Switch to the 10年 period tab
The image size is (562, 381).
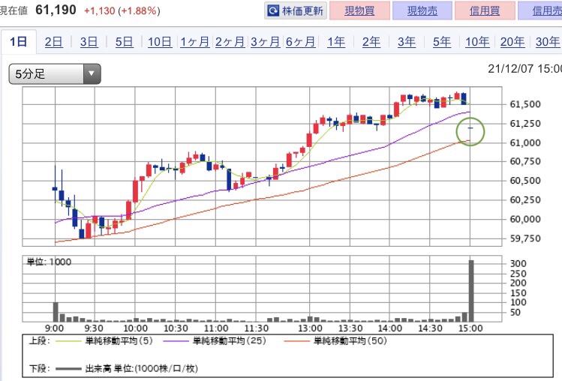pyautogui.click(x=477, y=42)
